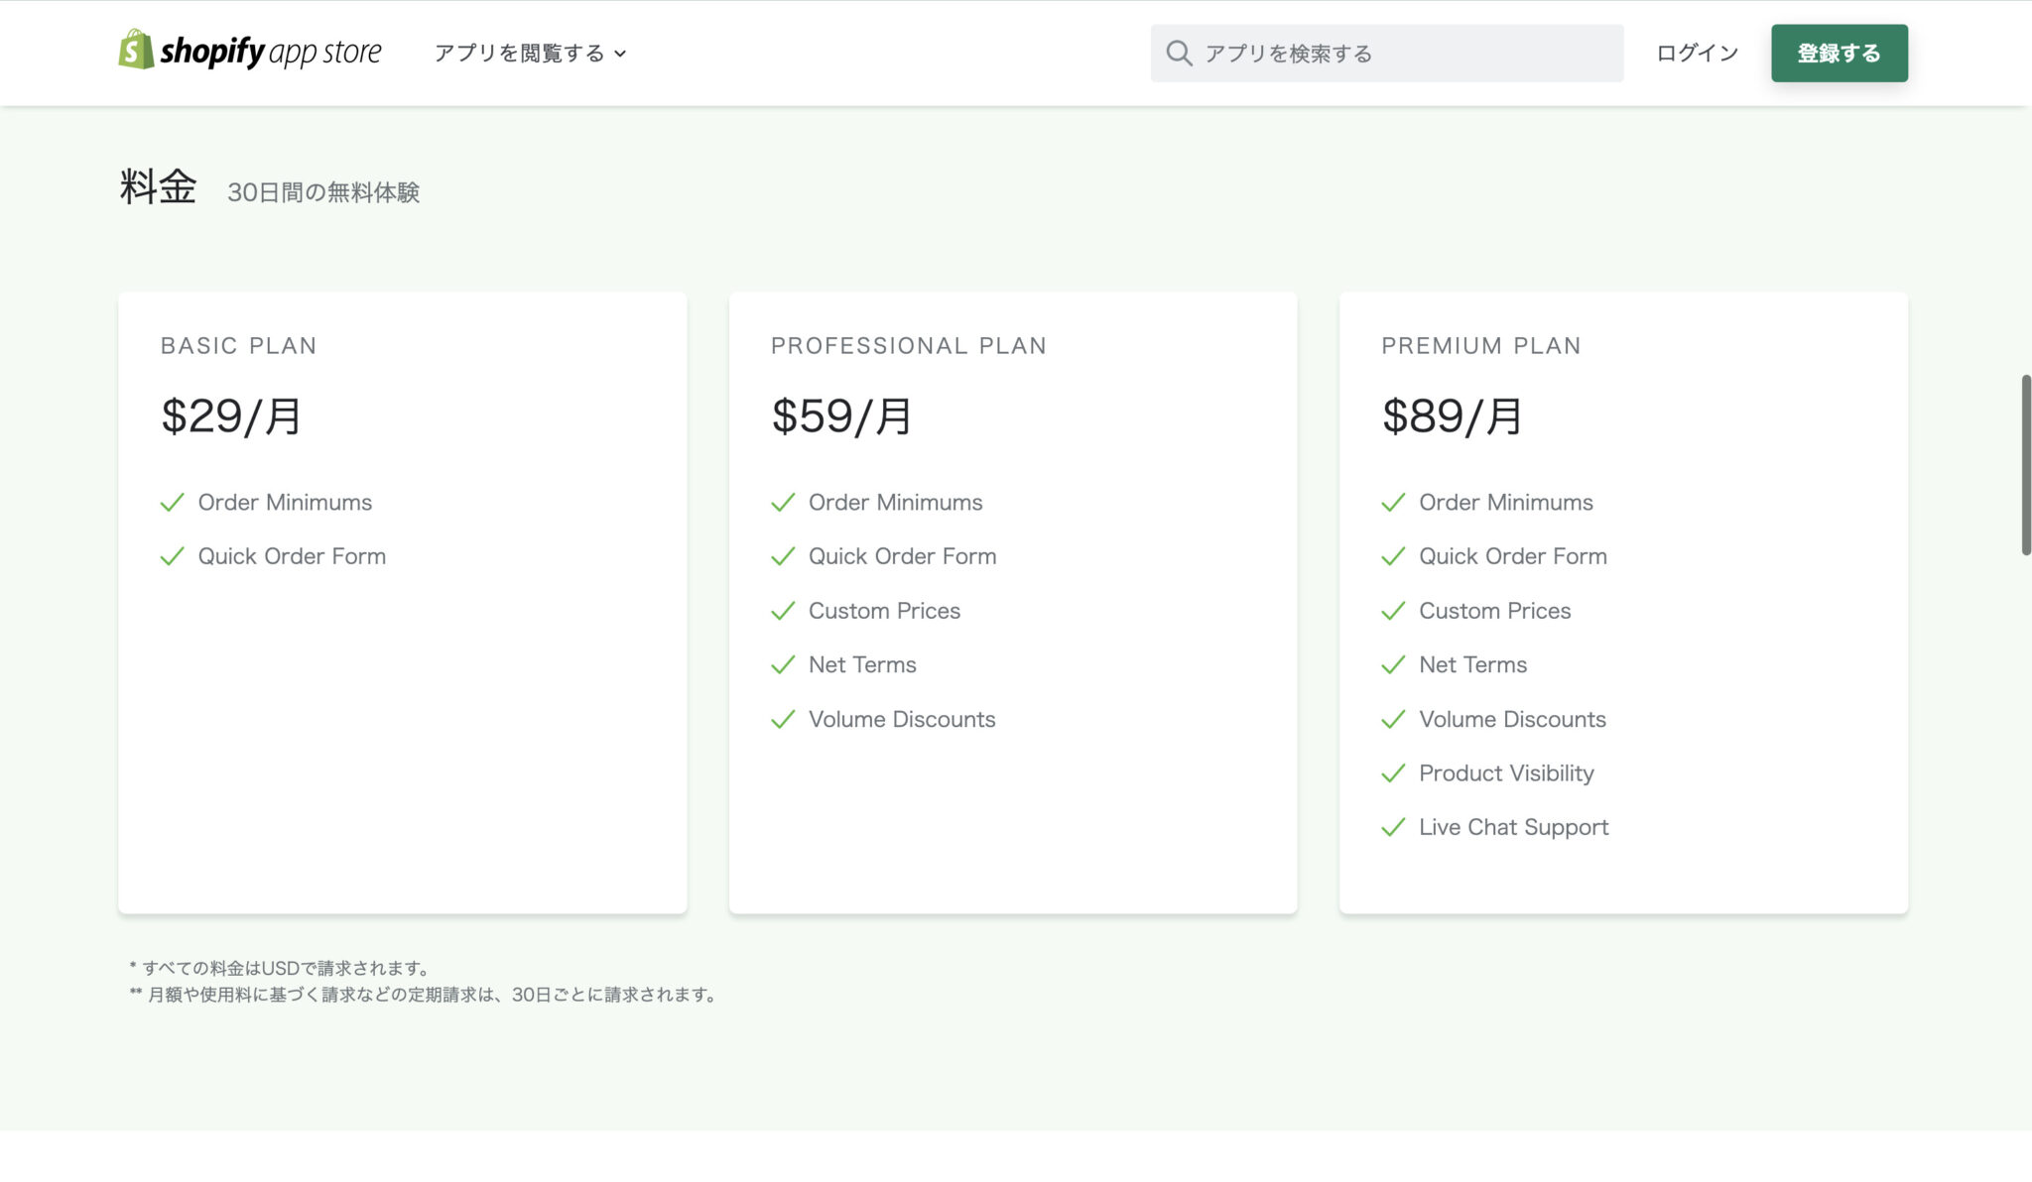The width and height of the screenshot is (2032, 1182).
Task: Click the ログイン link
Action: tap(1697, 54)
